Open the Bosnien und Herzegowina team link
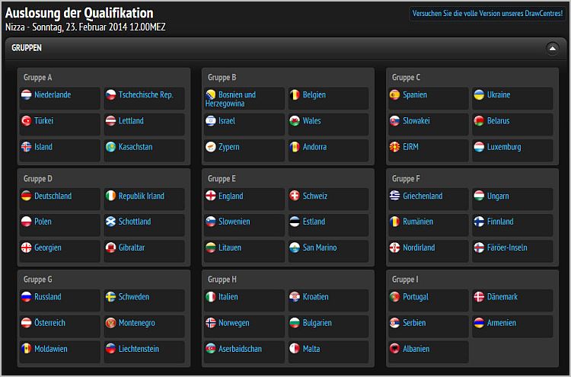 click(231, 99)
